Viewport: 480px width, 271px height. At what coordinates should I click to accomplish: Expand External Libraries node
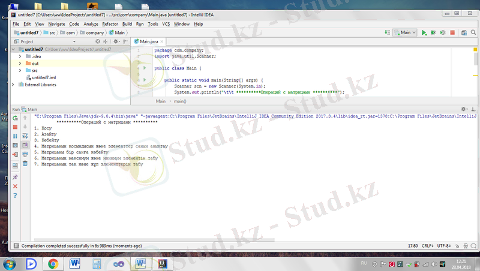pyautogui.click(x=13, y=85)
